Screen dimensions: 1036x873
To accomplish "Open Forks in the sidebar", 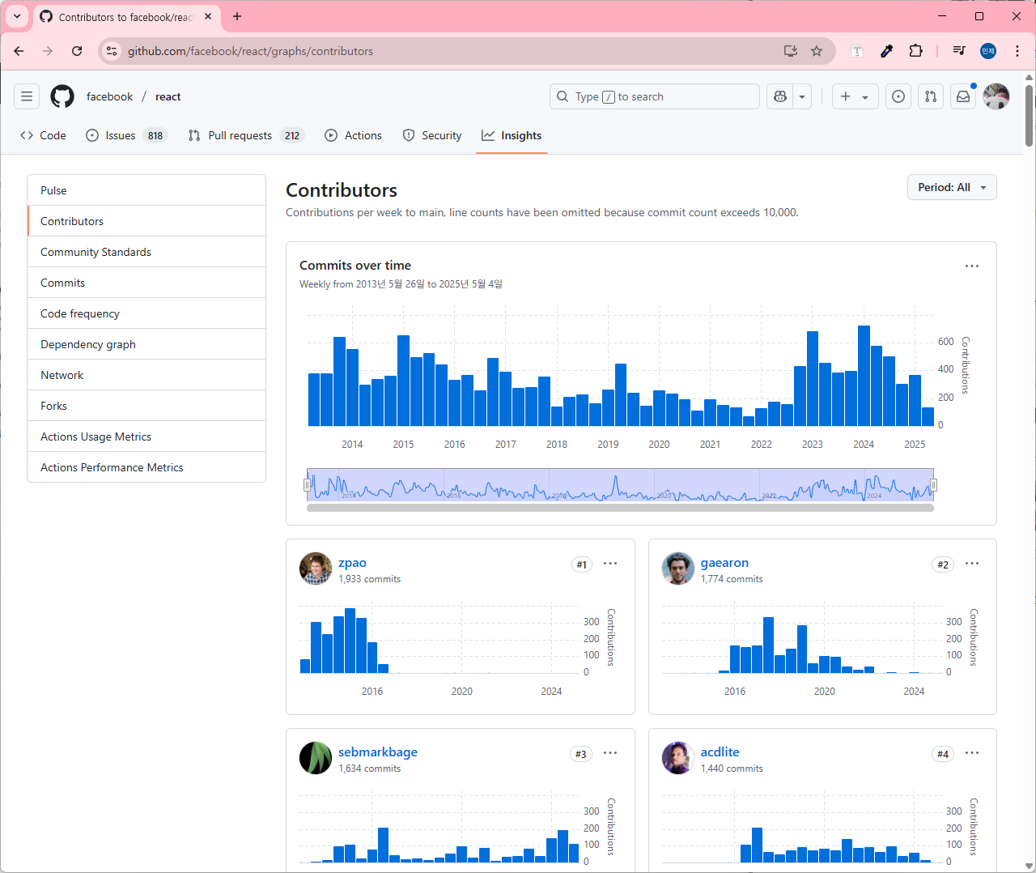I will (x=146, y=406).
